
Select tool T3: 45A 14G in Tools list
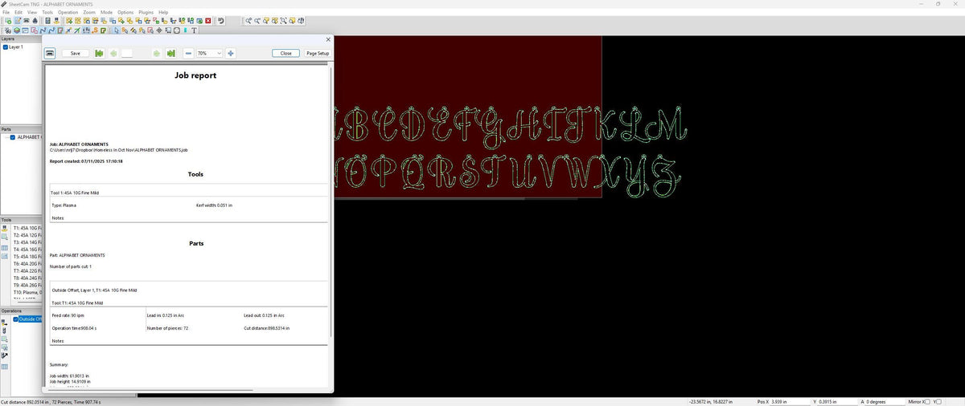click(27, 242)
